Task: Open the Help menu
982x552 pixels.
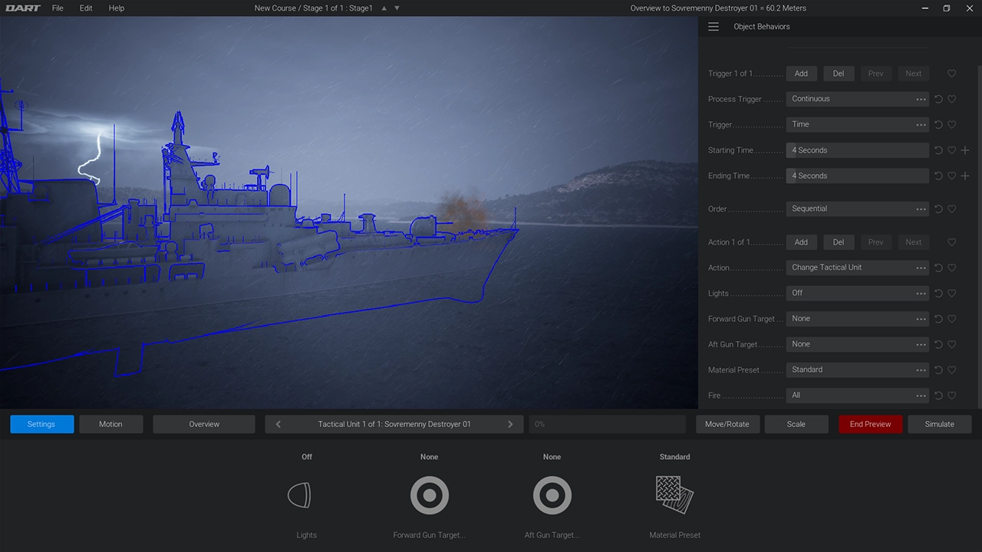Action: pos(116,8)
